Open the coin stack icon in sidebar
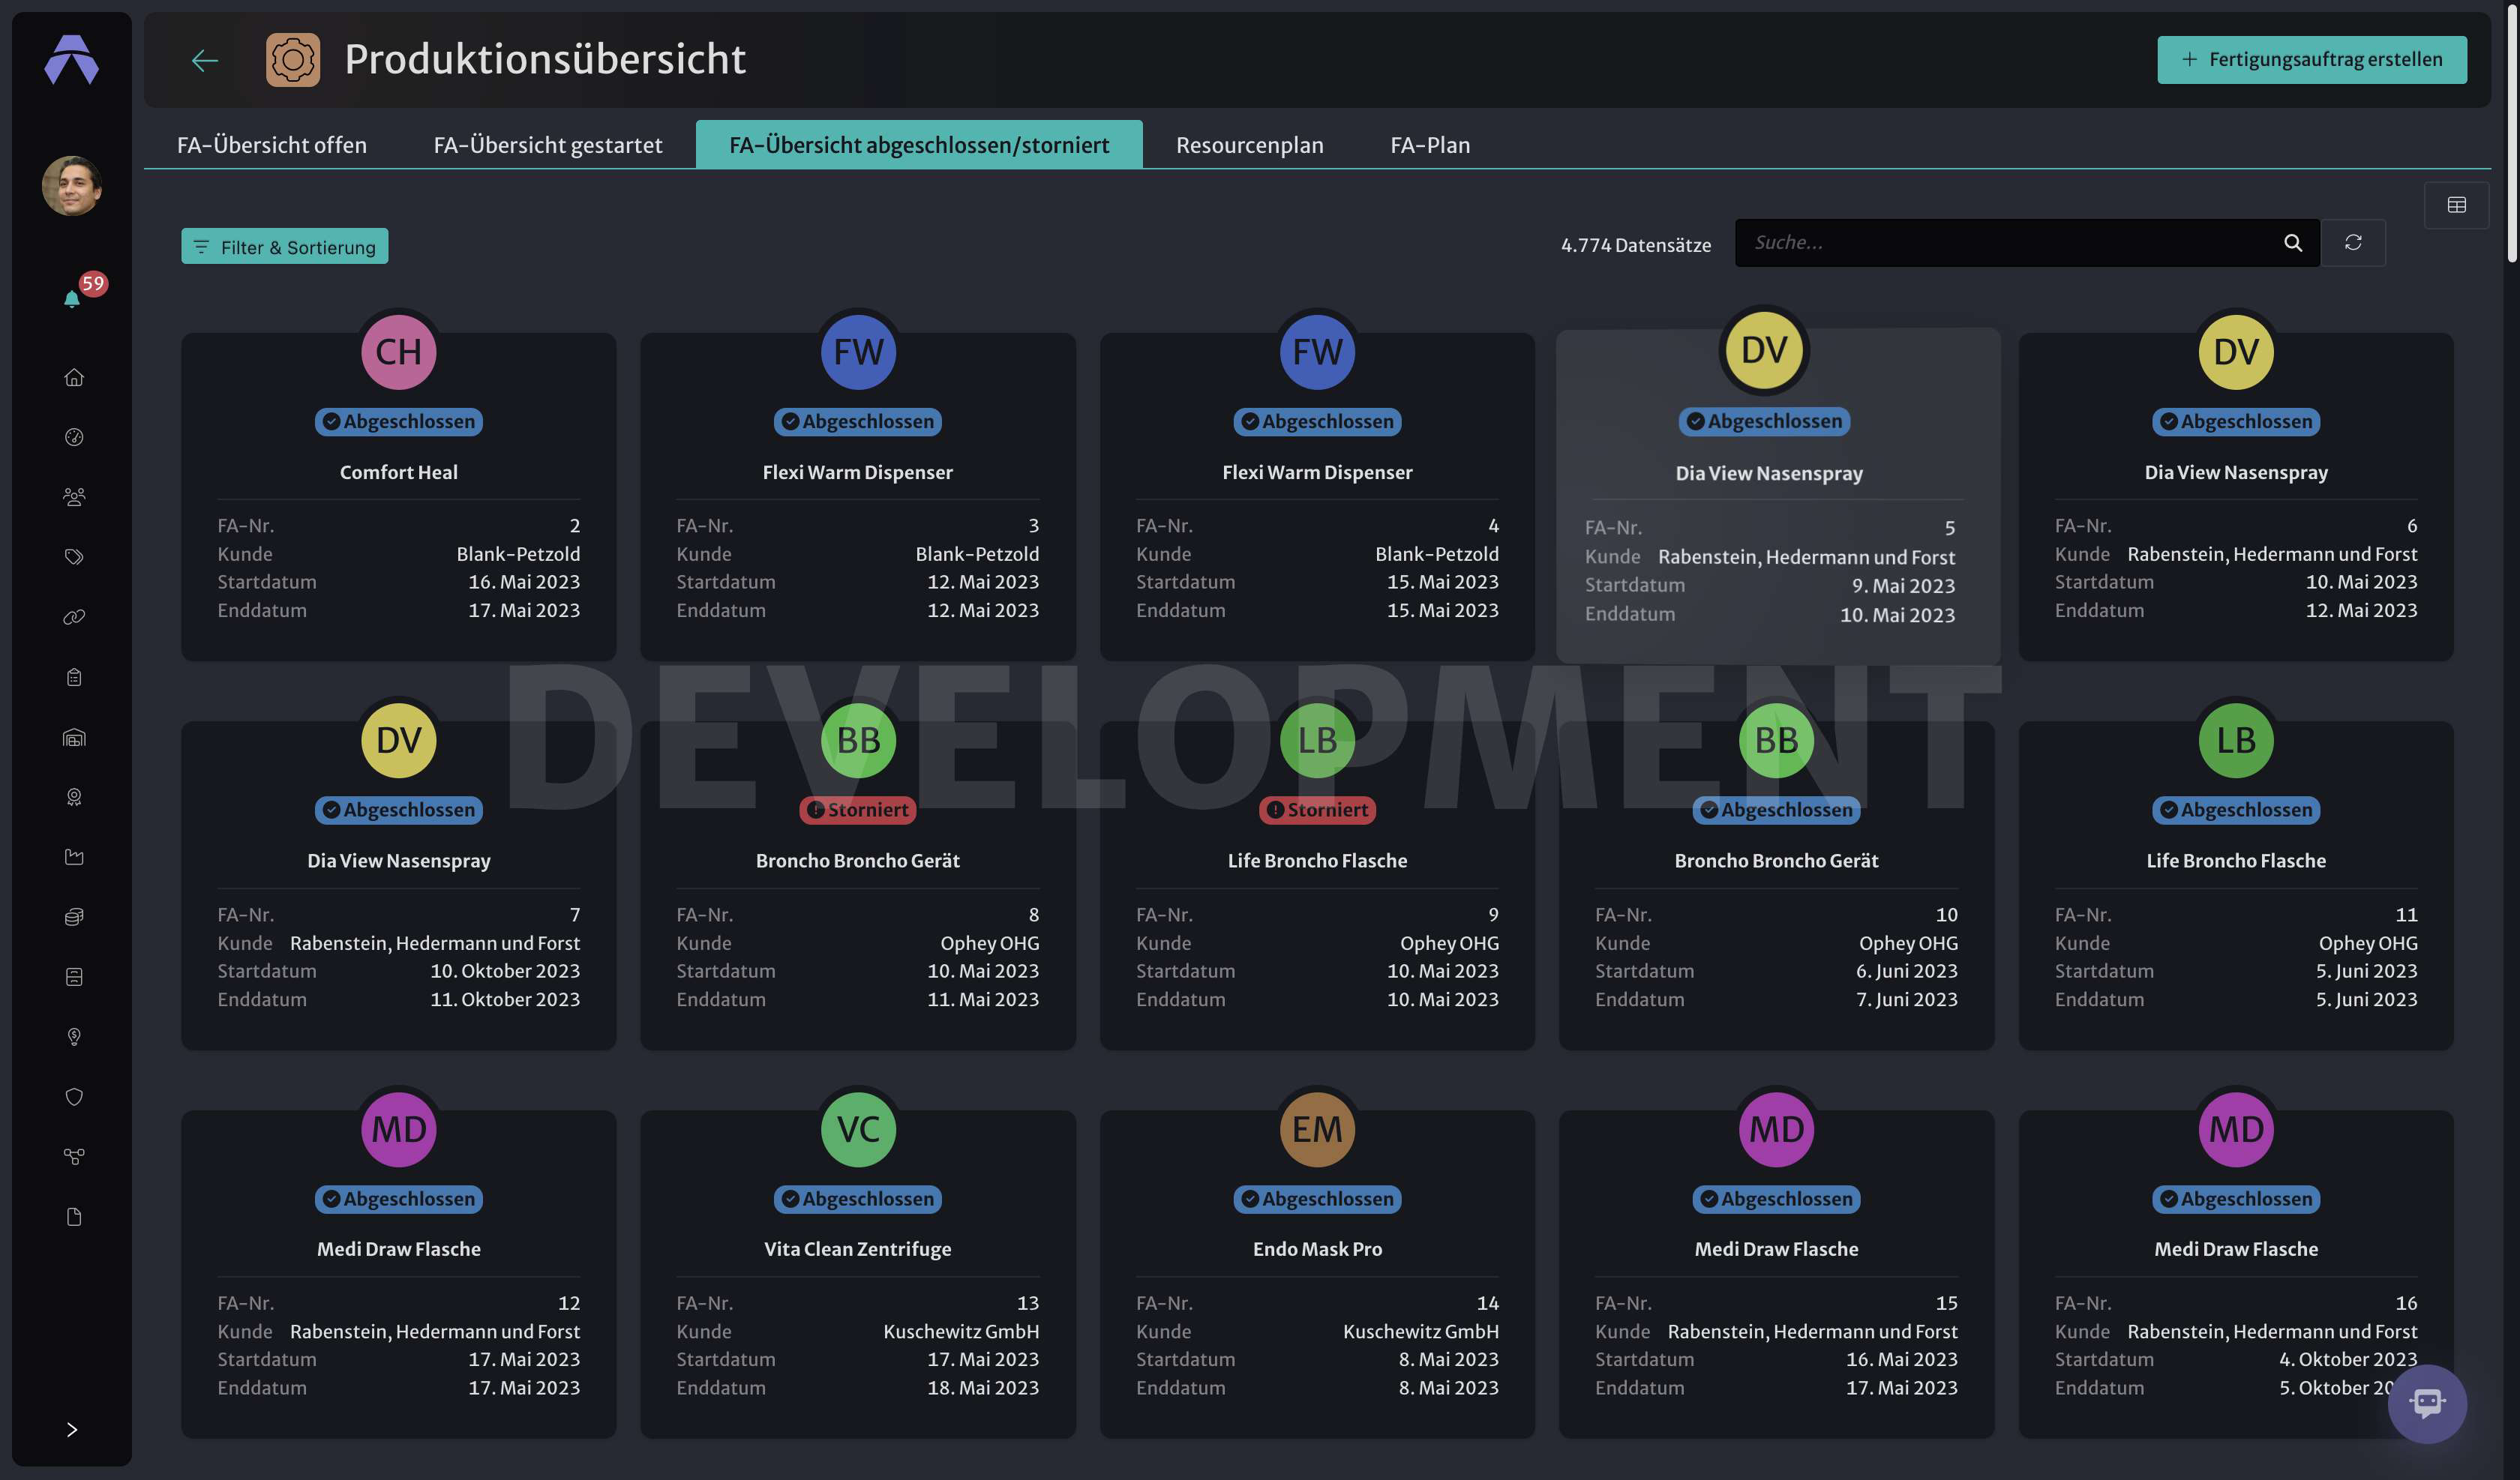Viewport: 2520px width, 1480px height. [73, 917]
